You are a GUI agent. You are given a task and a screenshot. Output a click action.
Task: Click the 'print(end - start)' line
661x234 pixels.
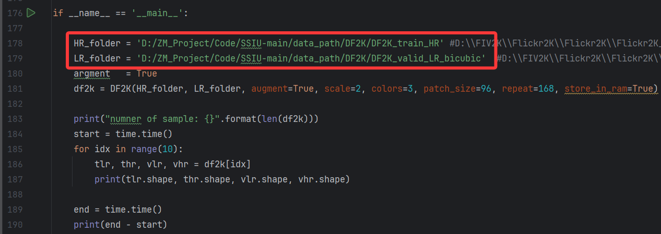(121, 225)
